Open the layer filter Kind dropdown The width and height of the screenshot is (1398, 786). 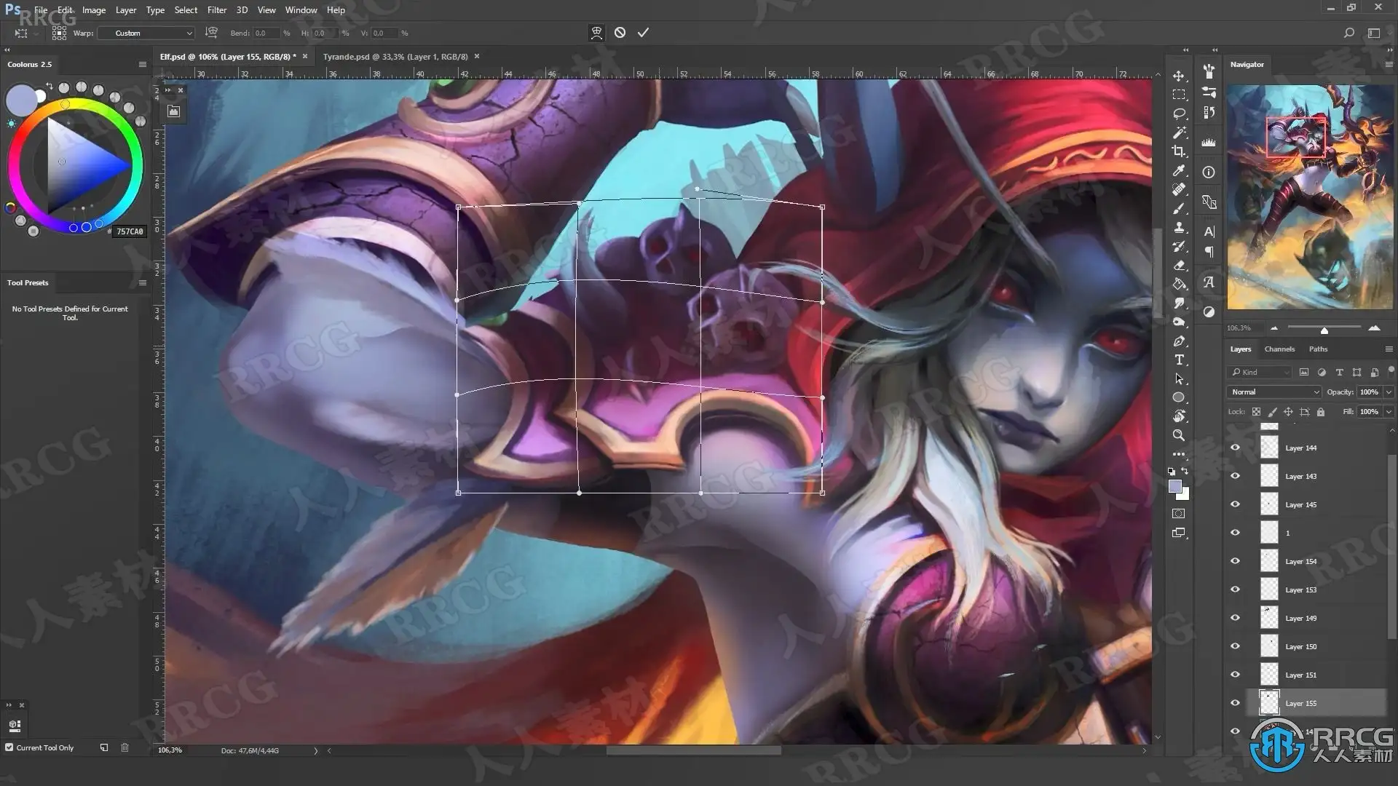(1260, 372)
